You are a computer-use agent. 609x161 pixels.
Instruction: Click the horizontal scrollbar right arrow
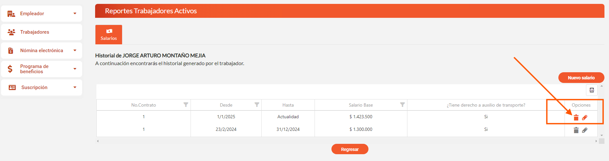pyautogui.click(x=596, y=141)
